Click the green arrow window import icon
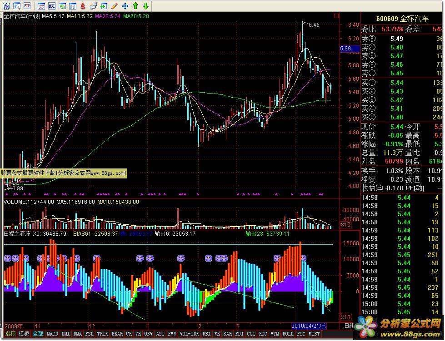Image resolution: width=445 pixels, height=341 pixels. (x=104, y=5)
